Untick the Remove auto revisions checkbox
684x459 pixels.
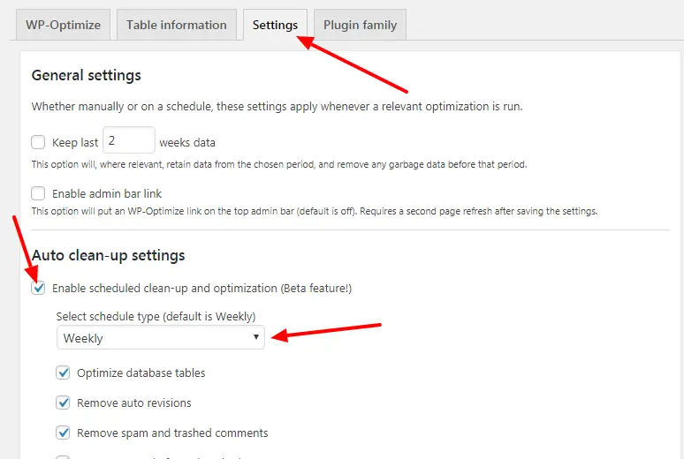63,403
